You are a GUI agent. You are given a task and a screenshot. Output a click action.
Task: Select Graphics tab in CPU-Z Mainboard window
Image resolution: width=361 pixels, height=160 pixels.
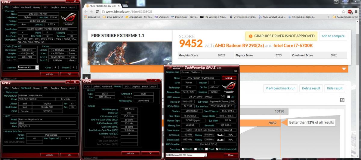pyautogui.click(x=55, y=88)
